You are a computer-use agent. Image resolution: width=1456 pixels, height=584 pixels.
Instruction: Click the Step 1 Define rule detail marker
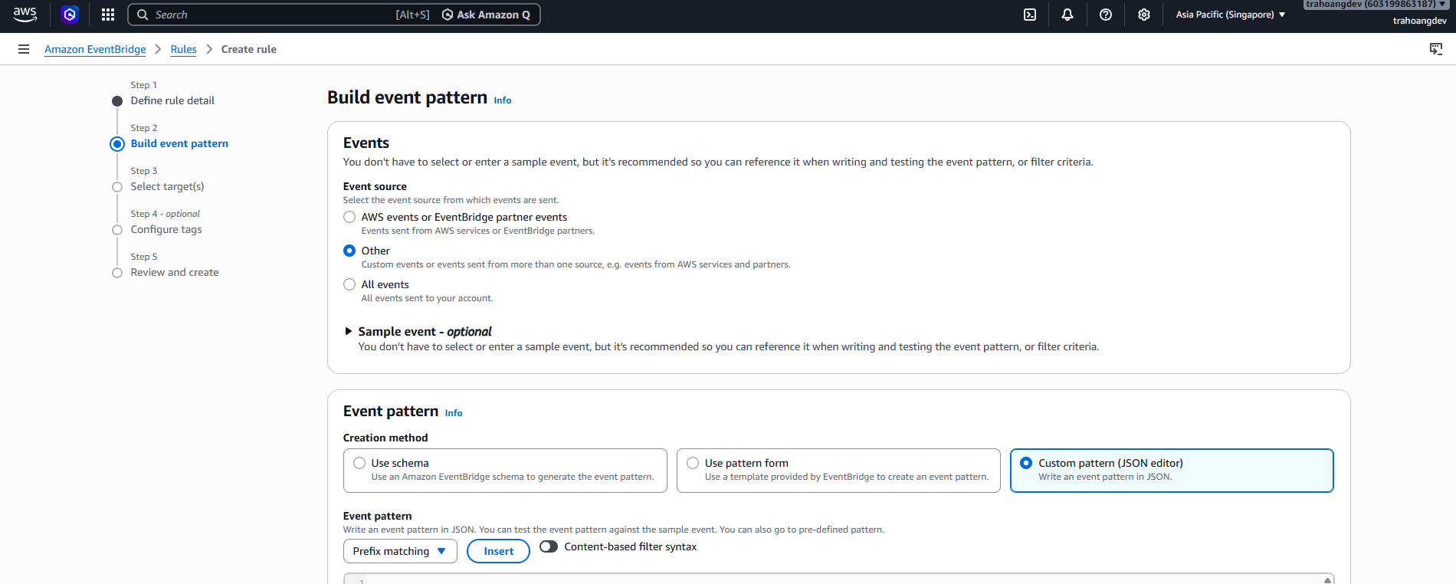click(x=117, y=101)
